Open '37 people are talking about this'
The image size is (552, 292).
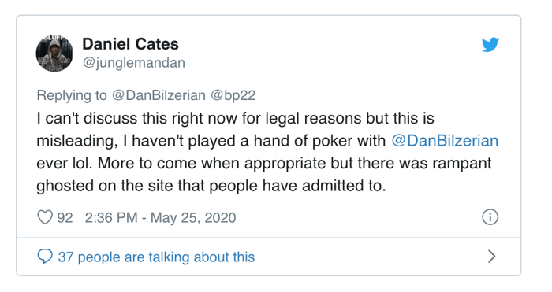pyautogui.click(x=156, y=257)
